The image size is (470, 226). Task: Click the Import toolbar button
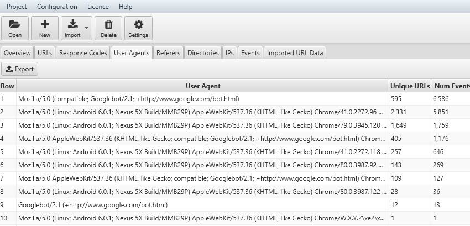72,28
